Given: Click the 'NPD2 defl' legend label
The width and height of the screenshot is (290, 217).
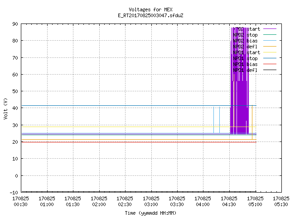Looking at the screenshot, I should coord(245,47).
